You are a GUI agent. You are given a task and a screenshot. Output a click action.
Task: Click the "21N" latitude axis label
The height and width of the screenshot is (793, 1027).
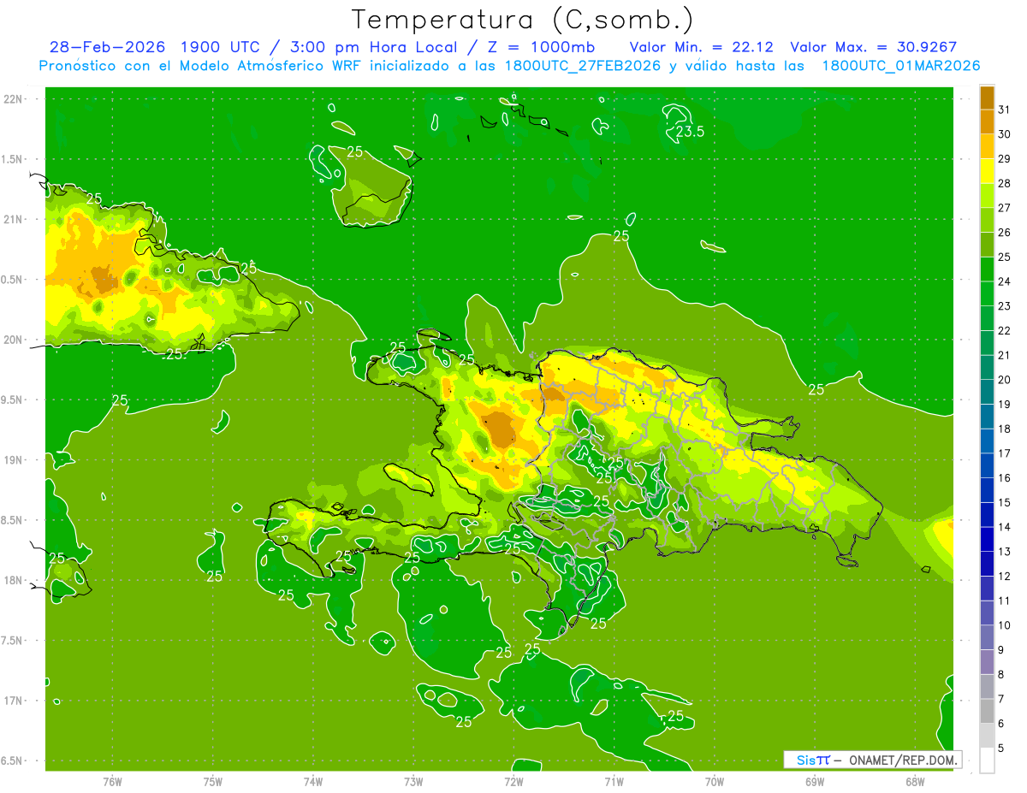tap(13, 219)
